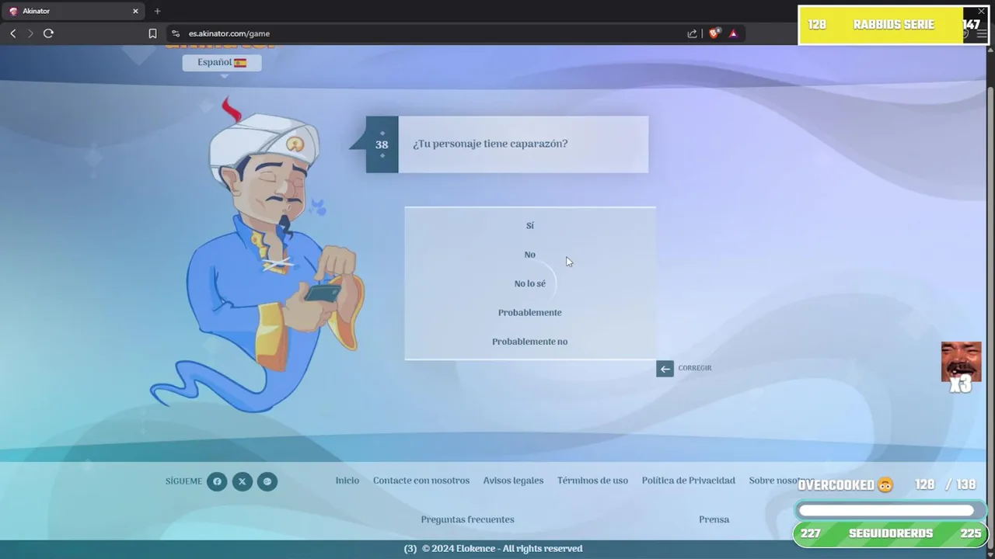Click the laughing man emote overlay
This screenshot has height=559, width=995.
tap(961, 362)
